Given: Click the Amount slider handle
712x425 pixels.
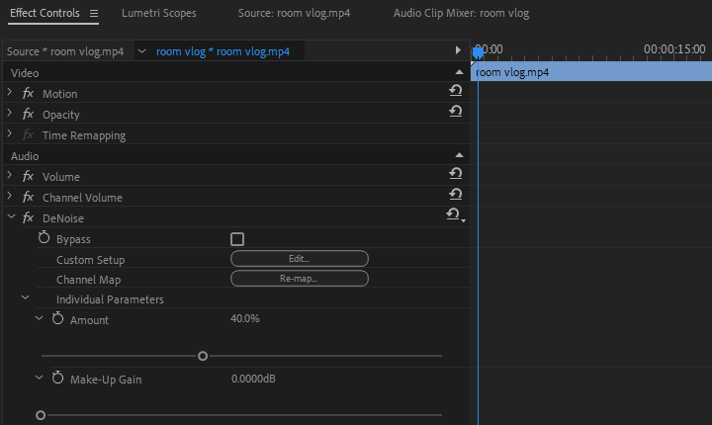Looking at the screenshot, I should pyautogui.click(x=203, y=356).
